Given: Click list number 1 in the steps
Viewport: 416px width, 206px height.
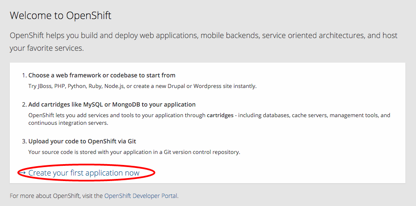Looking at the screenshot, I should [x=24, y=75].
